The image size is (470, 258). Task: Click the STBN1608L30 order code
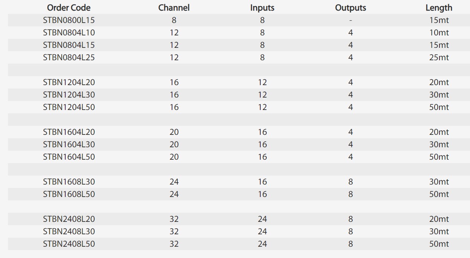(69, 182)
